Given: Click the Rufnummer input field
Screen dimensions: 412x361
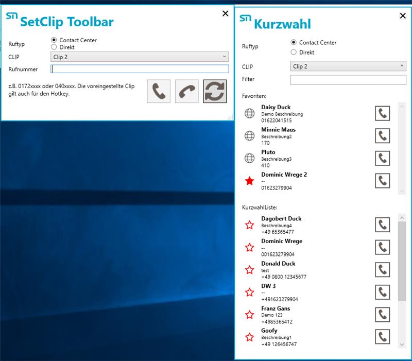Looking at the screenshot, I should (140, 69).
